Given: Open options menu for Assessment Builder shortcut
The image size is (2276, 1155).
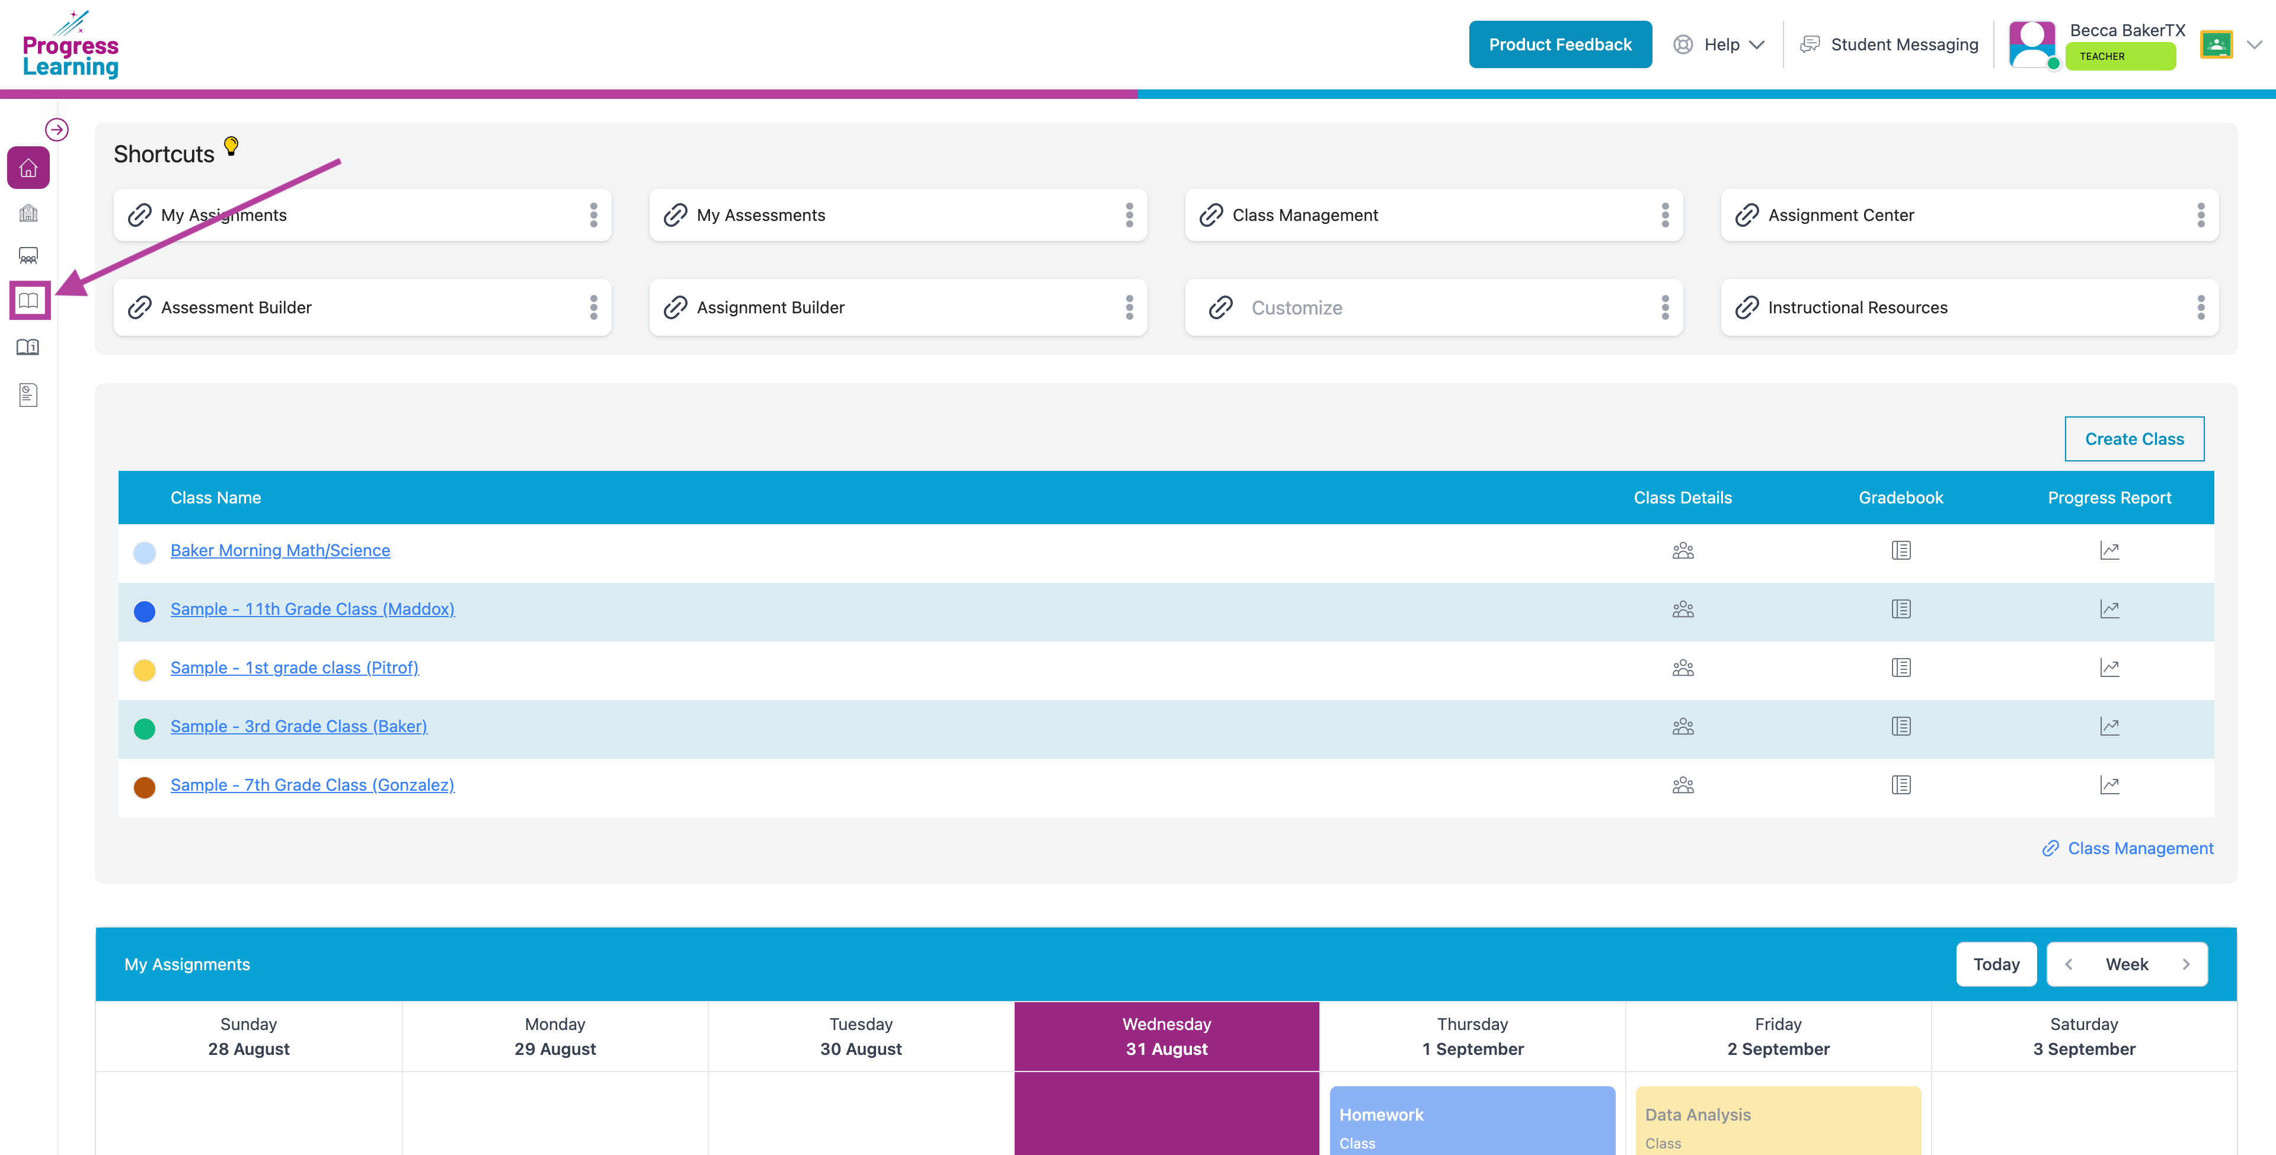Looking at the screenshot, I should (594, 307).
